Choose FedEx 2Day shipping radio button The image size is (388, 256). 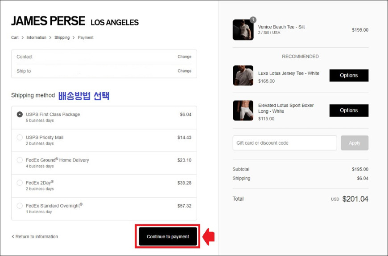20,183
